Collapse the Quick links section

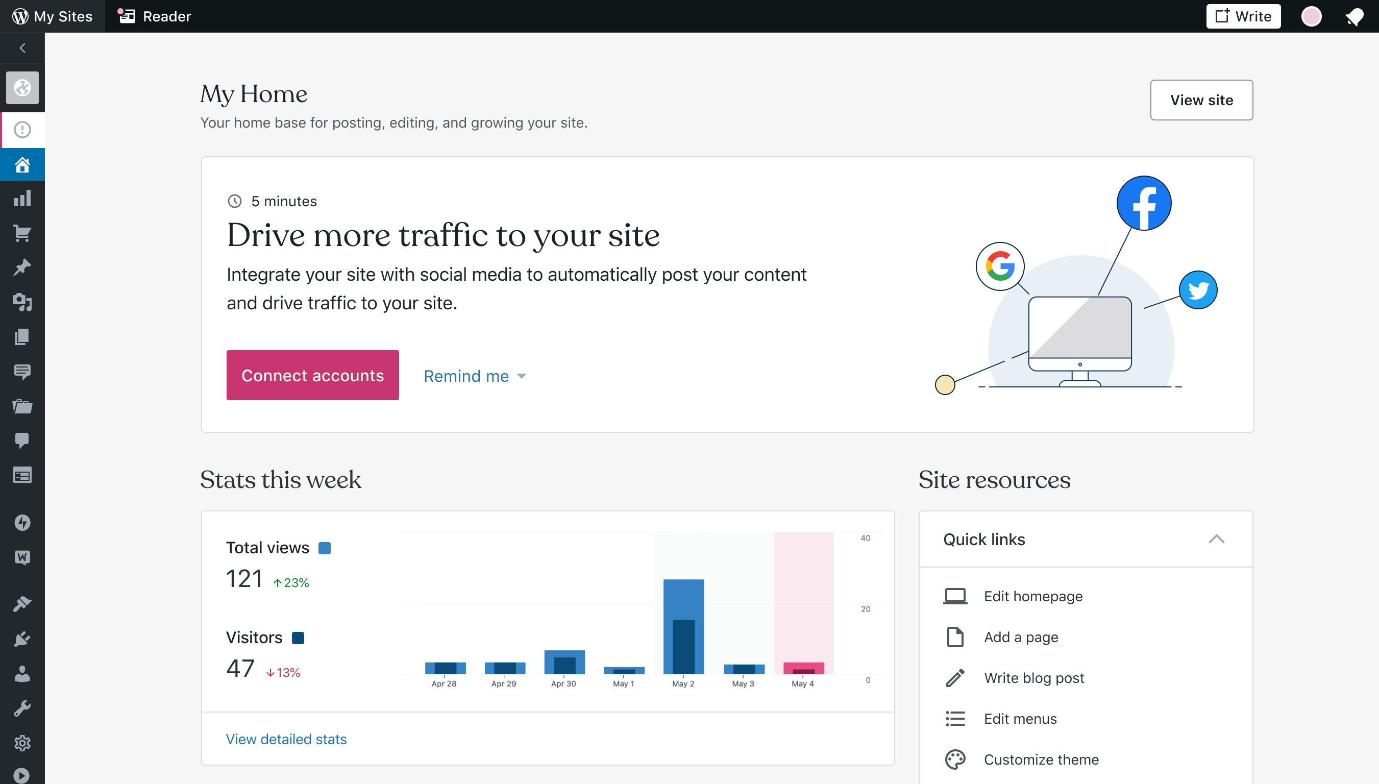[x=1216, y=539]
